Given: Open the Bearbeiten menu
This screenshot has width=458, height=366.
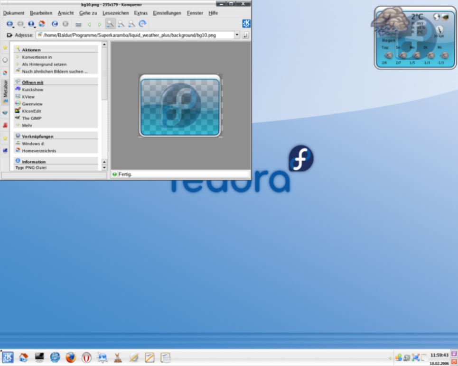Looking at the screenshot, I should pos(41,13).
